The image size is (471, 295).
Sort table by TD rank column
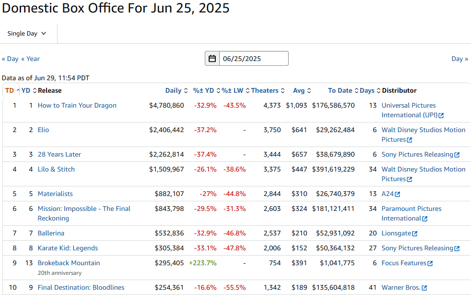point(12,91)
